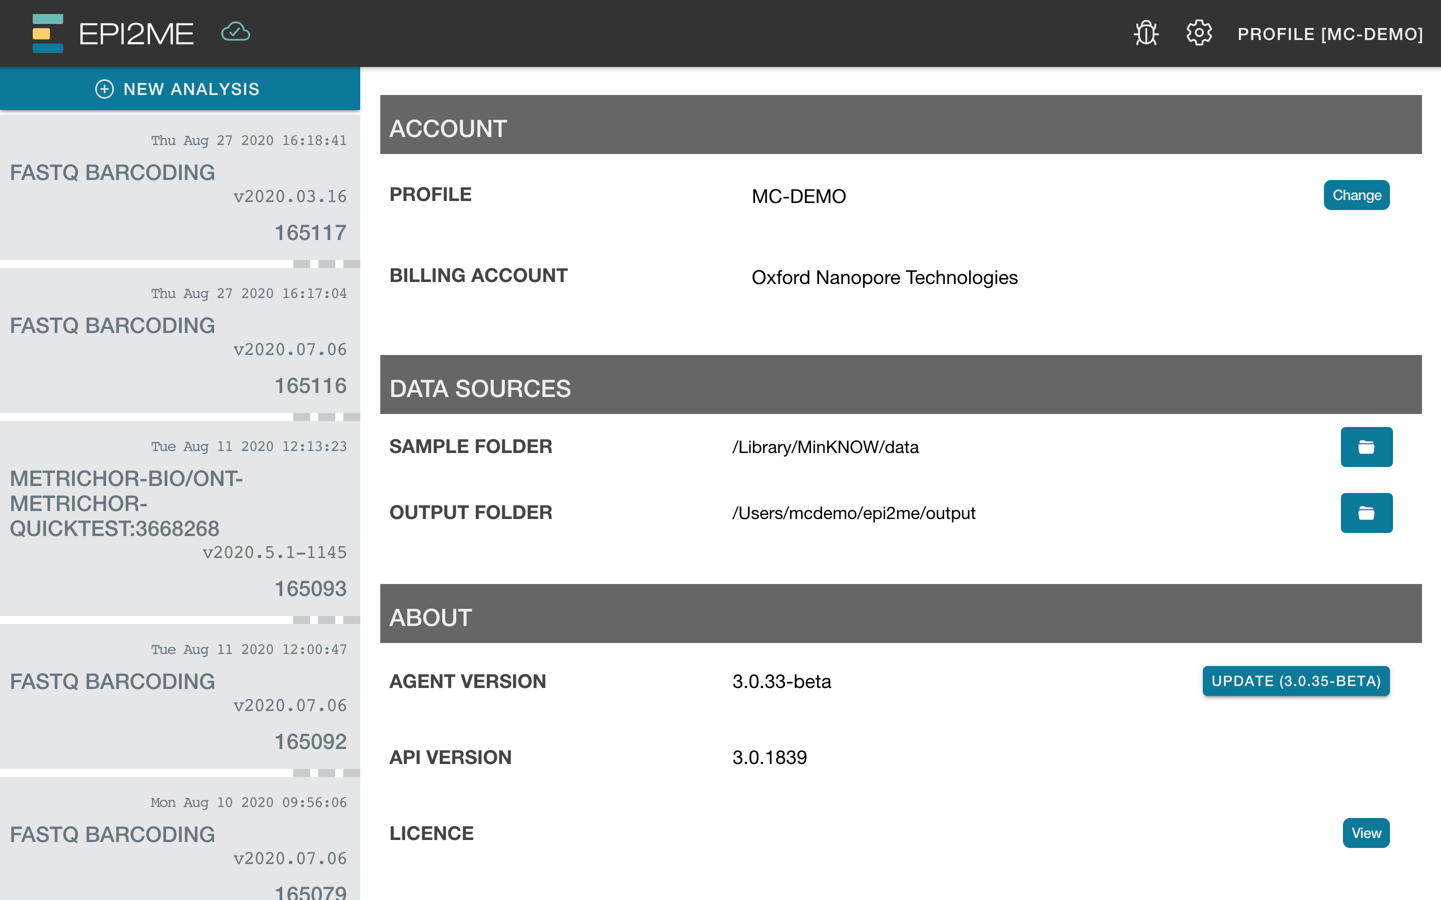
Task: Click timestamp Thu Aug 27 2020 16:18:41
Action: click(x=248, y=140)
